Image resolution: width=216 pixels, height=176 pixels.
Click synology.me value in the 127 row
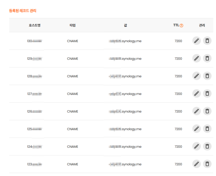[x=125, y=94]
